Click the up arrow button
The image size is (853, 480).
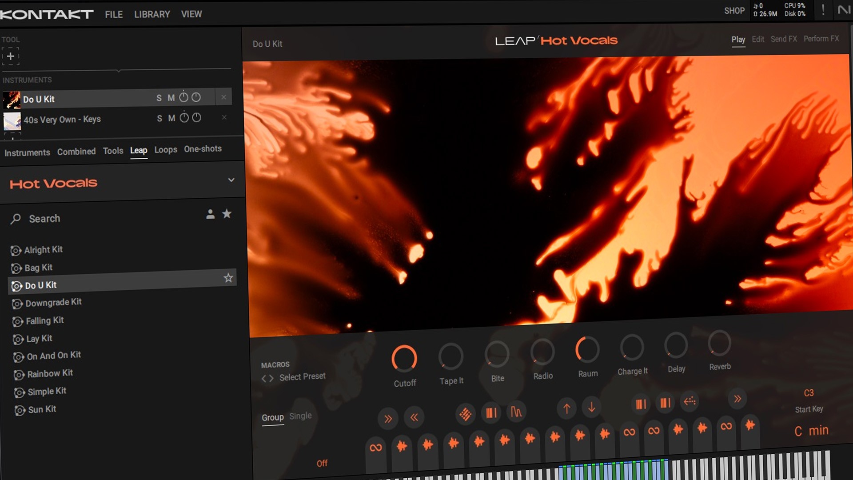click(x=566, y=408)
